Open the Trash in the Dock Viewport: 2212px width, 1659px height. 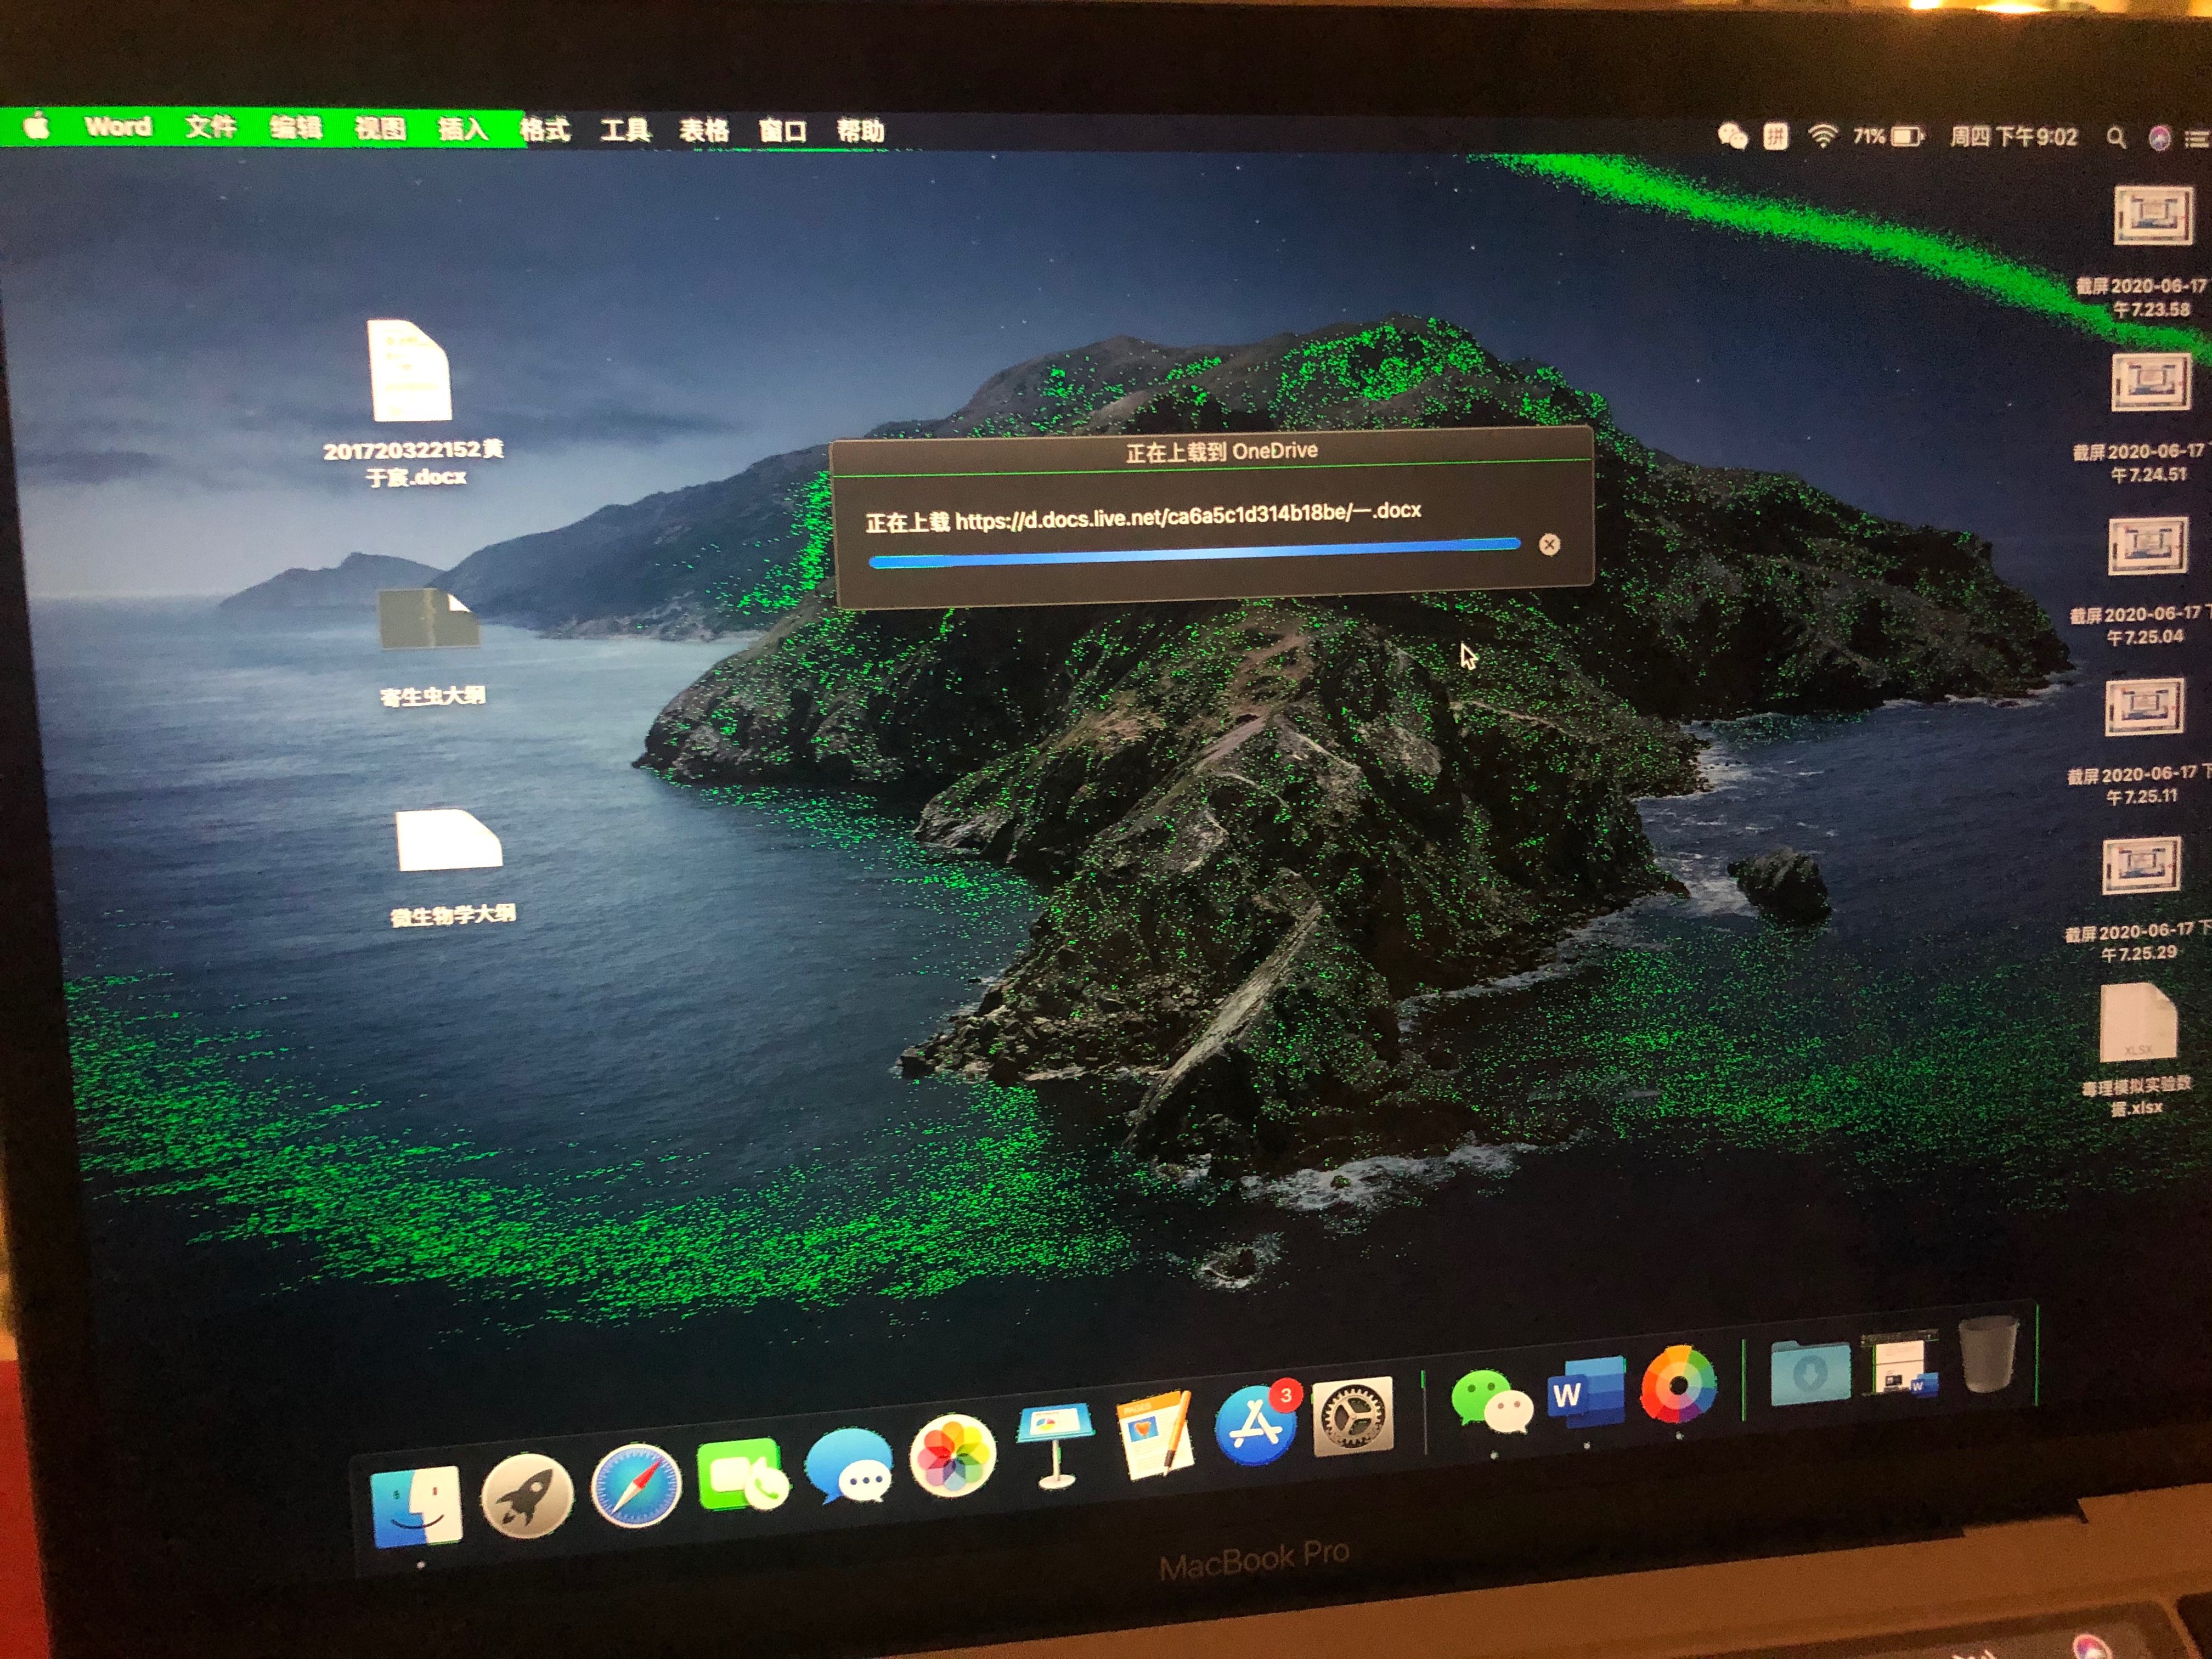(1987, 1354)
